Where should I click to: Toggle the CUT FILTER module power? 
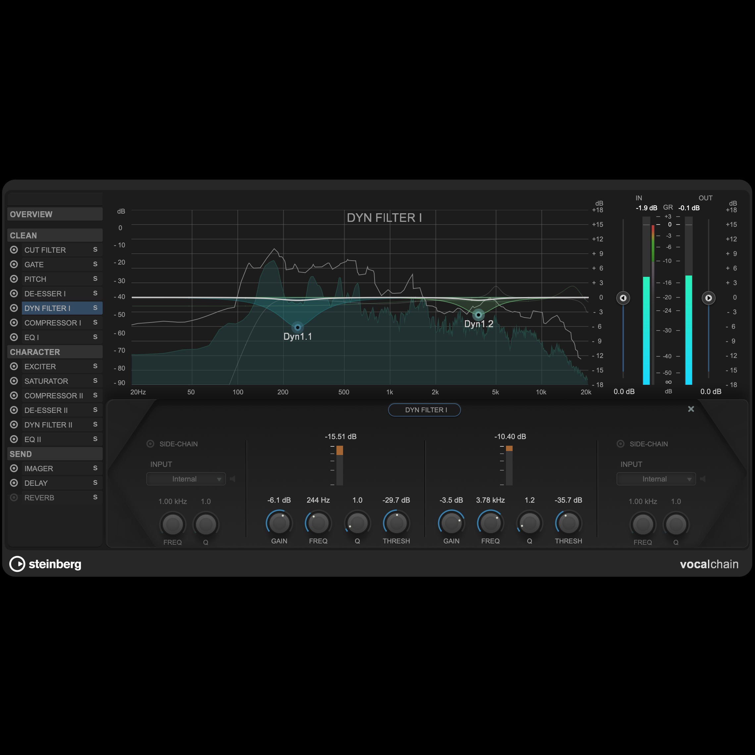14,250
